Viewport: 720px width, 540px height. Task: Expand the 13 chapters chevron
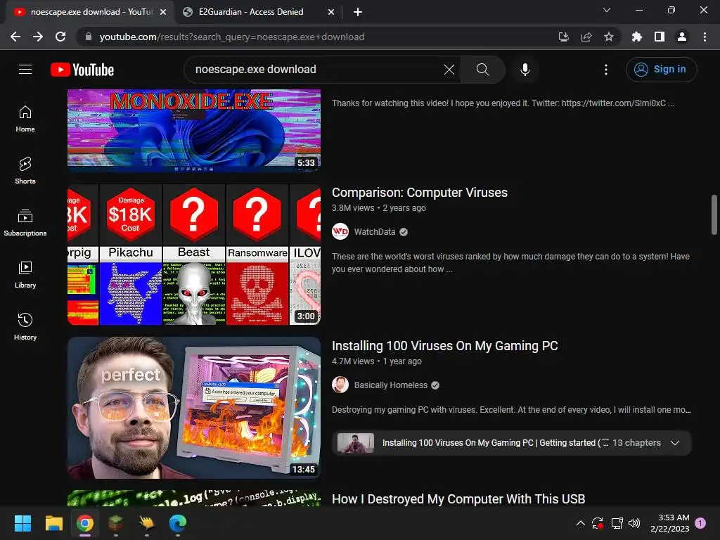pyautogui.click(x=674, y=443)
